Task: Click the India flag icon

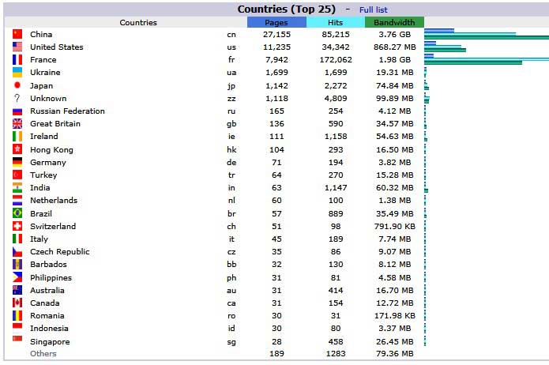Action: point(17,187)
